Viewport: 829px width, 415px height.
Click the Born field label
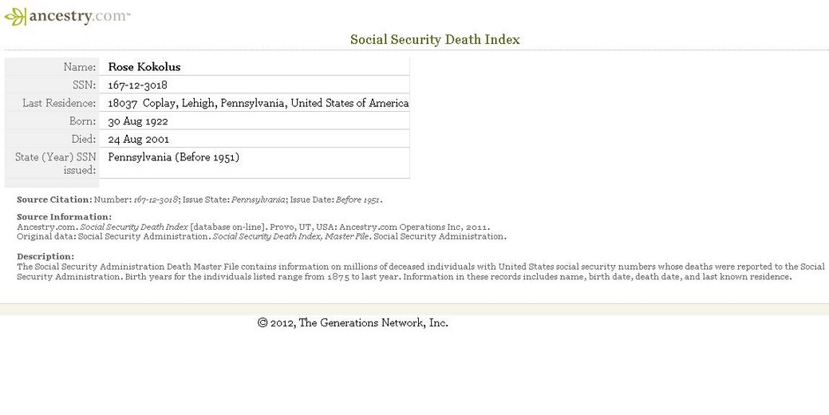tap(82, 121)
